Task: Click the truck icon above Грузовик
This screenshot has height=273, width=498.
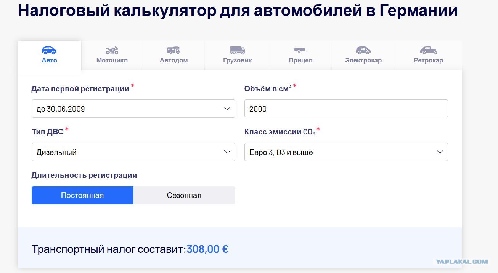Action: (238, 50)
